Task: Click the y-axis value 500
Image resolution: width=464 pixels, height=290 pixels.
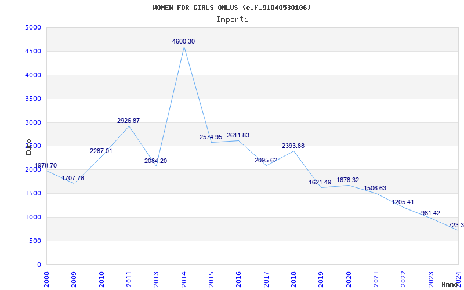Action: (x=35, y=241)
